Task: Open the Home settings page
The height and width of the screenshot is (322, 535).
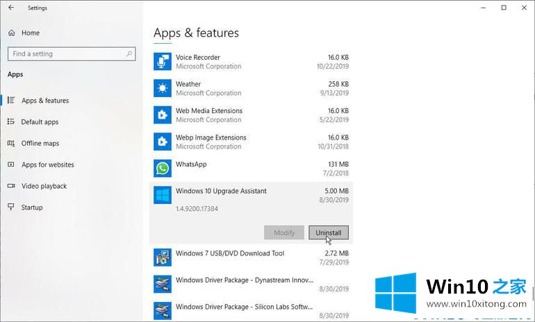Action: point(30,33)
